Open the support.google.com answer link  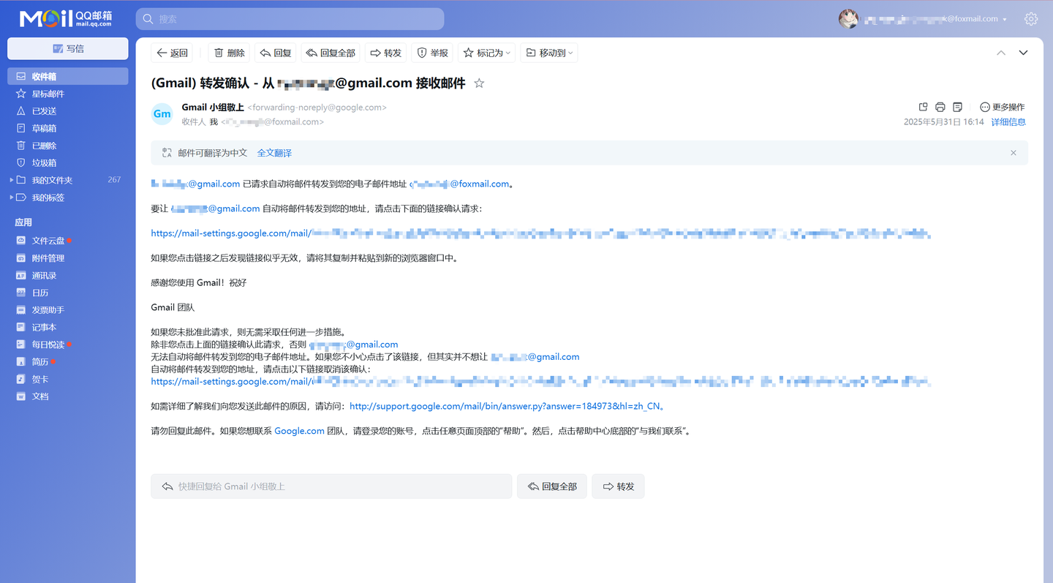coord(505,406)
